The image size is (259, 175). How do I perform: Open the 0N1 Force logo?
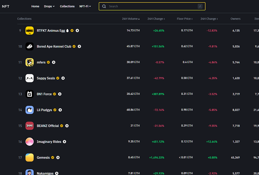[x=30, y=94]
